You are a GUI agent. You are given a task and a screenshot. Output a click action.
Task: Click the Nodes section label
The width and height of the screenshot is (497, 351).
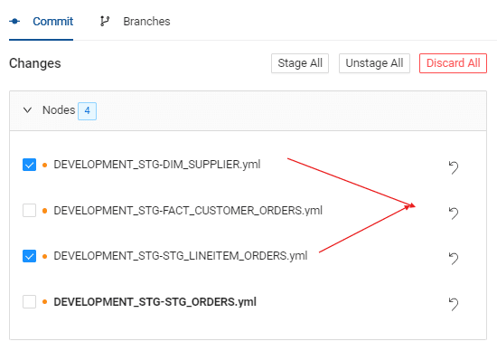[x=59, y=110]
